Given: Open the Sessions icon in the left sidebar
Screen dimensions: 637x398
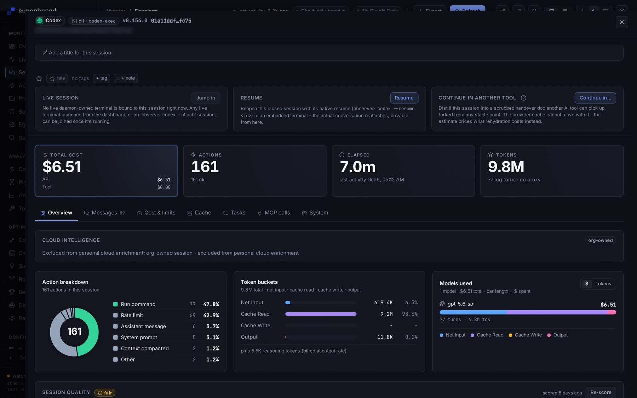Looking at the screenshot, I should pos(12,72).
